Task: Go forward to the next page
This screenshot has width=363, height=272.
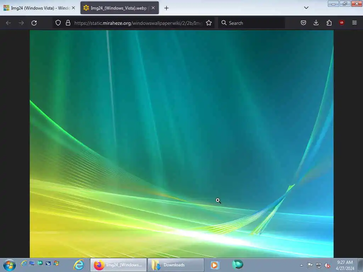Action: click(21, 23)
